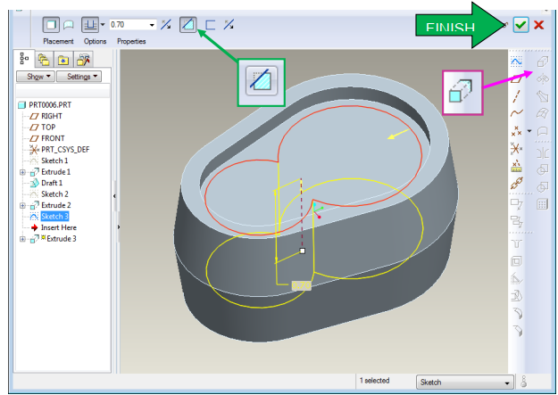Select the Datum Coordinate System tool icon
The image size is (558, 395).
pyautogui.click(x=516, y=148)
